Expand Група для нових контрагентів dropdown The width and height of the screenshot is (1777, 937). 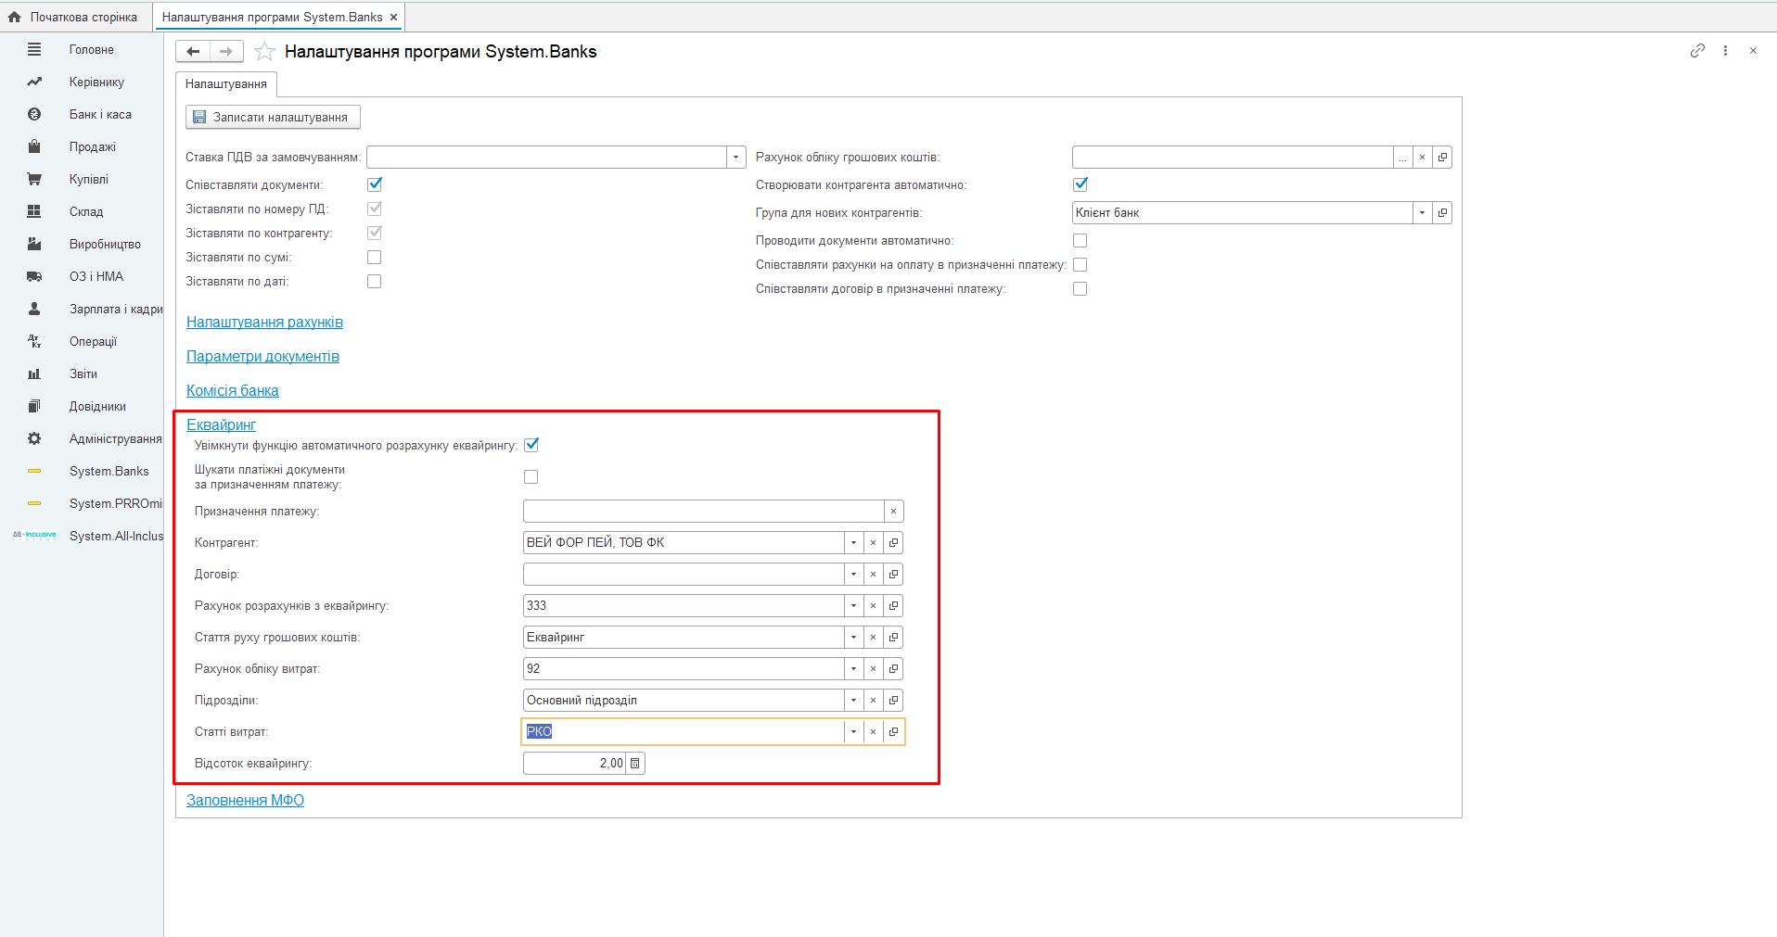tap(1422, 213)
